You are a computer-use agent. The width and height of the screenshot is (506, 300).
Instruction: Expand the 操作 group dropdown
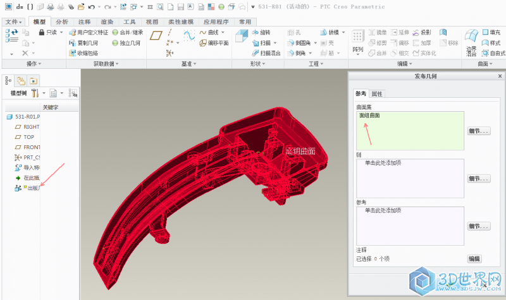[34, 64]
